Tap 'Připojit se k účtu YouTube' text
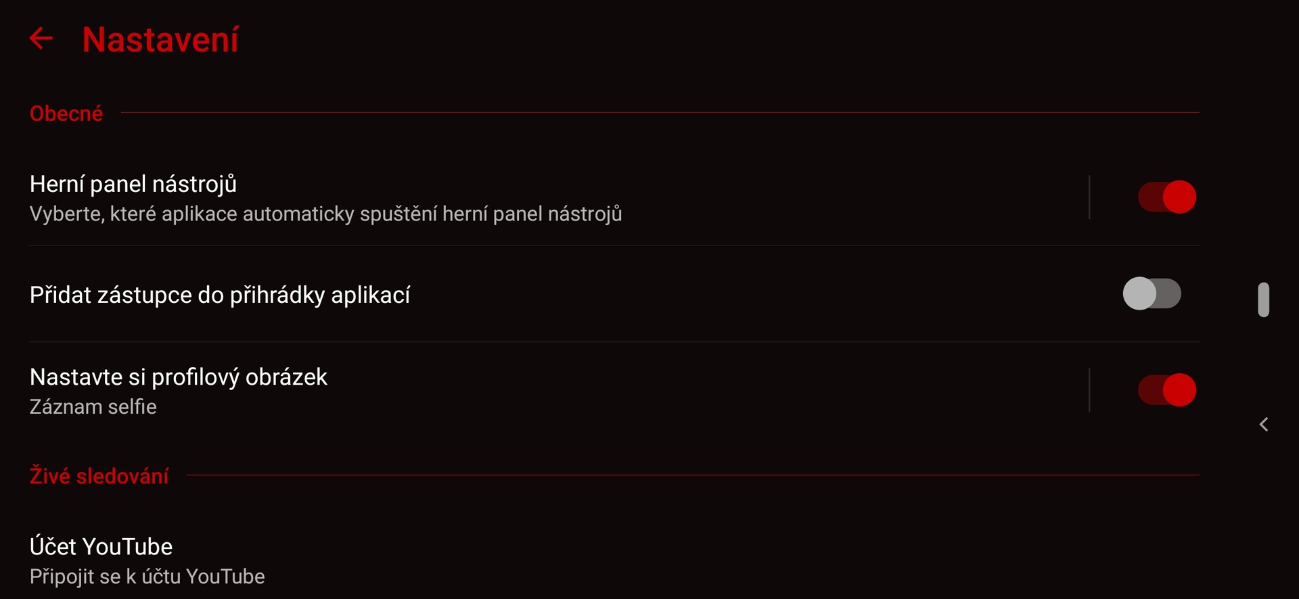Viewport: 1299px width, 599px height. click(x=147, y=577)
